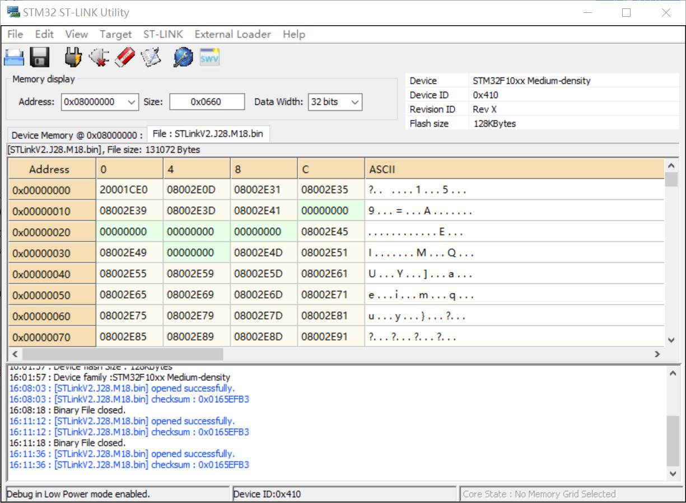Click the log panel scroll up arrow
This screenshot has height=503, width=686.
pos(673,374)
